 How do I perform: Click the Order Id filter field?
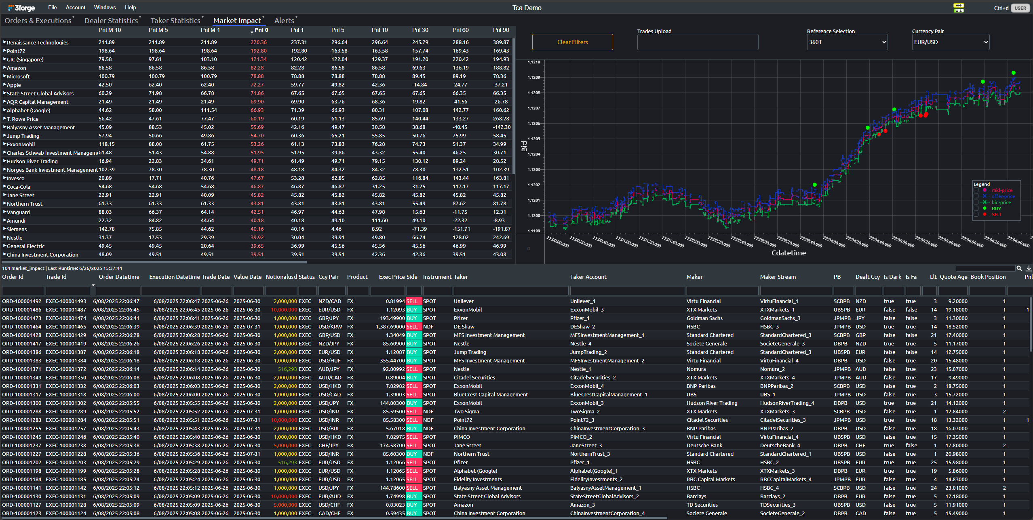click(x=23, y=291)
